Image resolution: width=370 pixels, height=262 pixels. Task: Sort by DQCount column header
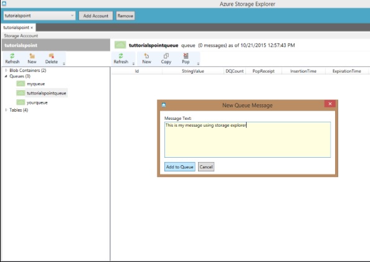click(x=235, y=71)
